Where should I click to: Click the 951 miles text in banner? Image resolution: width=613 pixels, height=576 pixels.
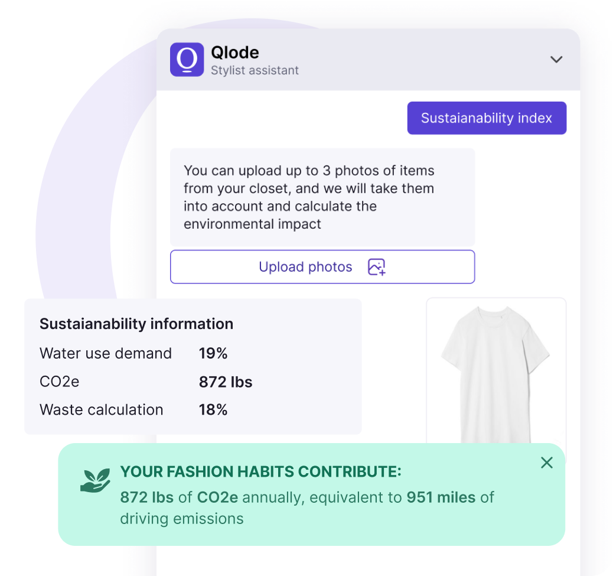click(x=441, y=497)
